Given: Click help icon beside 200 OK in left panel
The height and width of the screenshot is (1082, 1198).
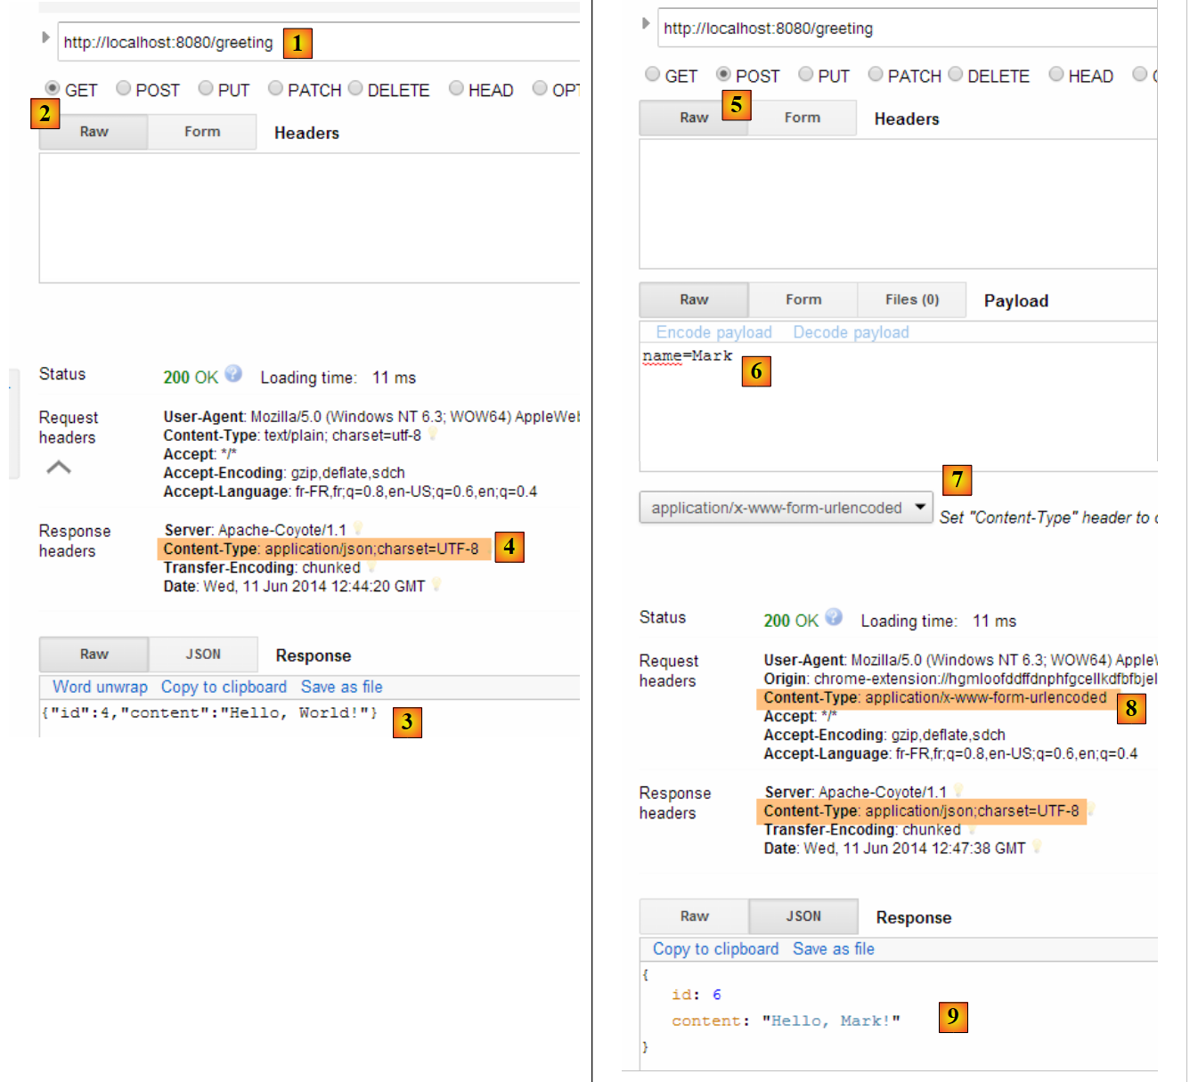Looking at the screenshot, I should click(x=233, y=374).
